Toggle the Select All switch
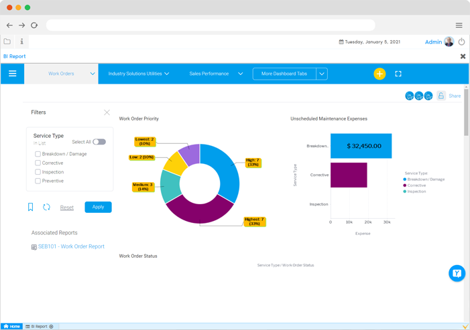The image size is (470, 330). coord(99,142)
